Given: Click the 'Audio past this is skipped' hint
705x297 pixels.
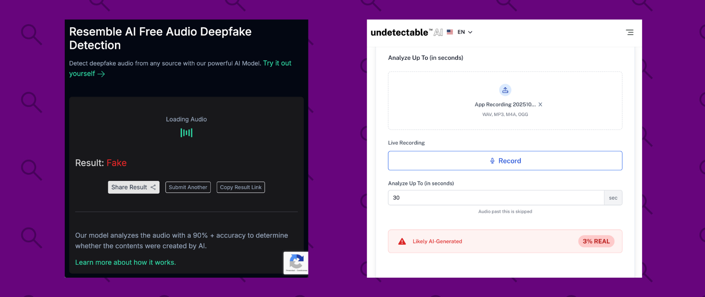Looking at the screenshot, I should click(505, 212).
